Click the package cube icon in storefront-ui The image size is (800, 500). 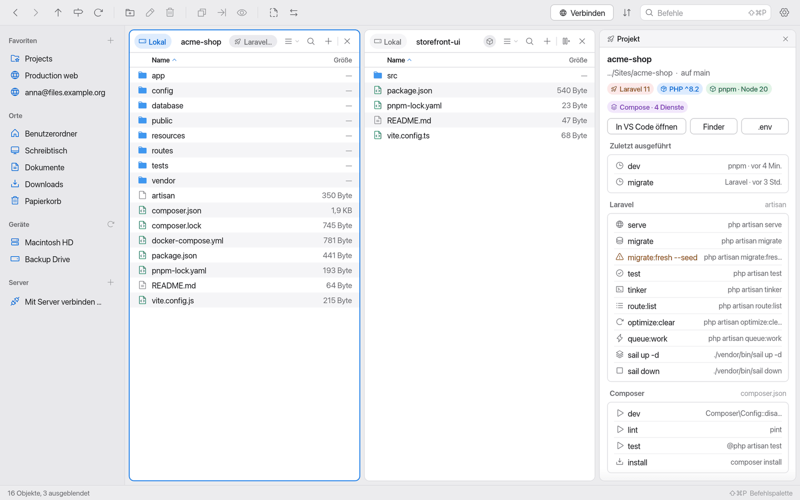pyautogui.click(x=490, y=41)
